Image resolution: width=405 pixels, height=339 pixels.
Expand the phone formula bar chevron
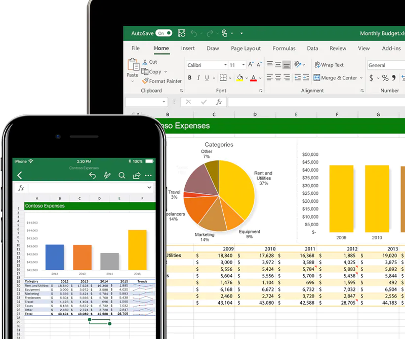click(149, 188)
